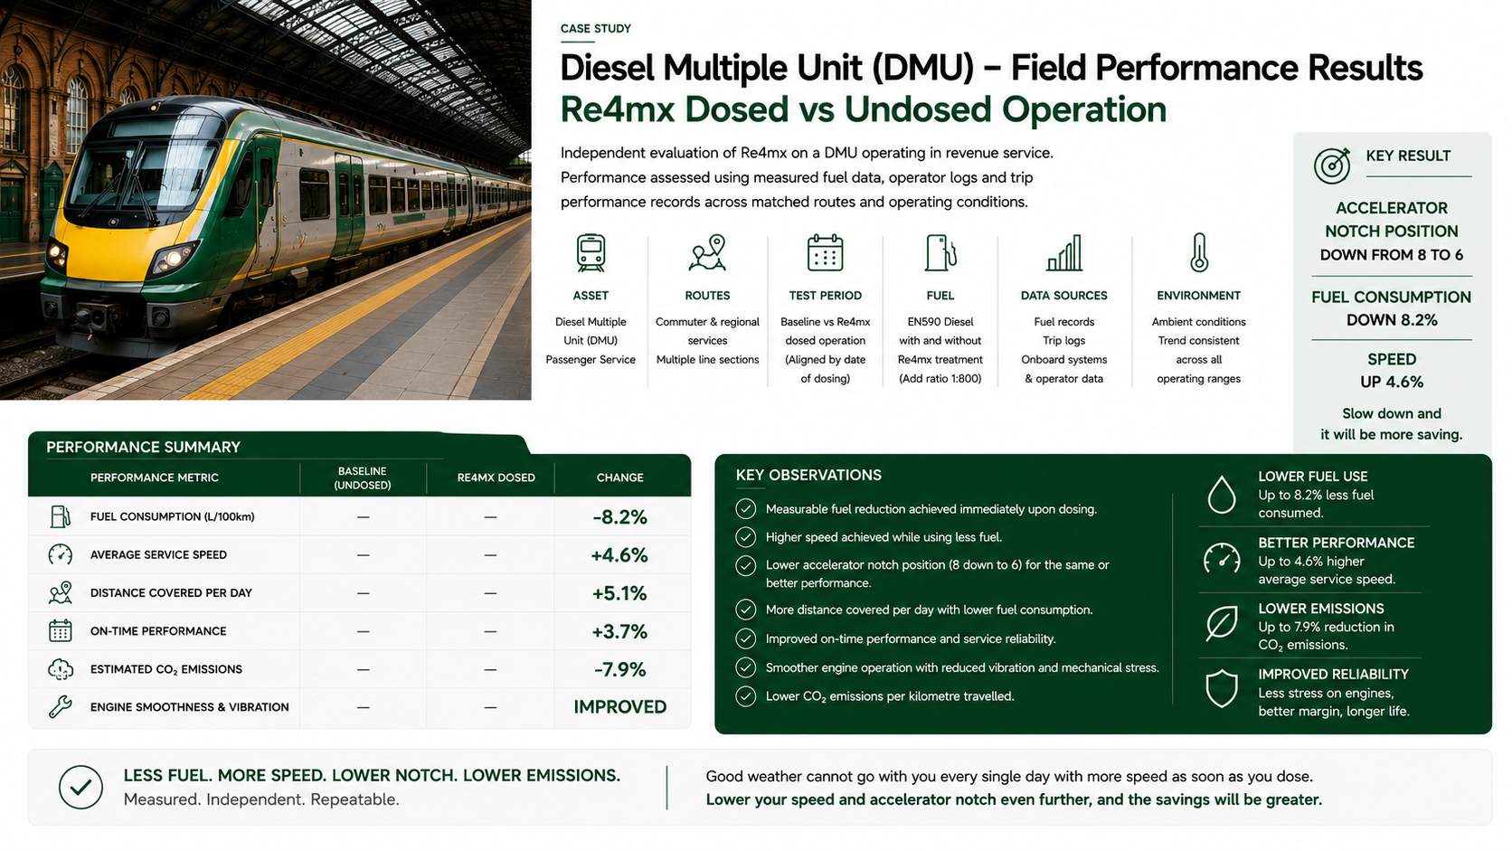The height and width of the screenshot is (851, 1512).
Task: Click the droplet icon beside LOWER FUEL USE
Action: tap(1222, 495)
